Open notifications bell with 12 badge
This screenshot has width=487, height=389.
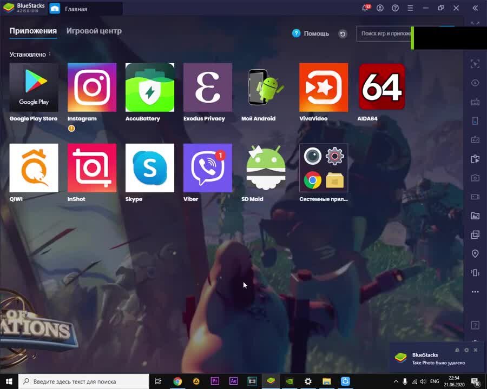tap(366, 8)
